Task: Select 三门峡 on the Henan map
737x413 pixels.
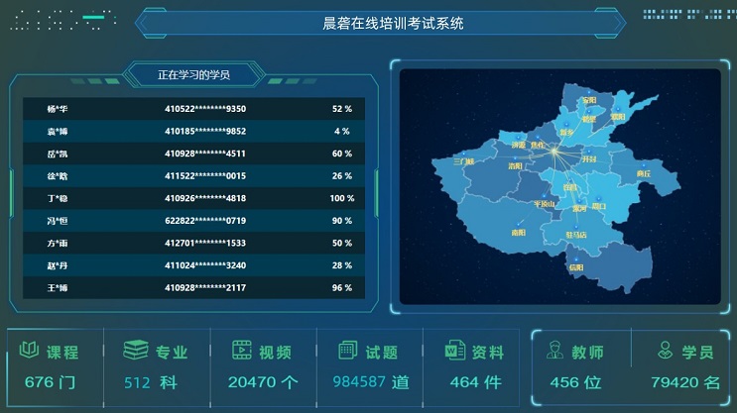Action: coord(464,161)
